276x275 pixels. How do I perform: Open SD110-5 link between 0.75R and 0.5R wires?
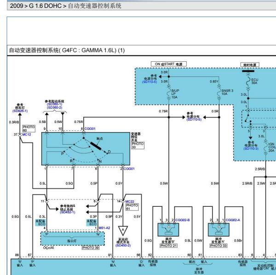click(x=194, y=119)
